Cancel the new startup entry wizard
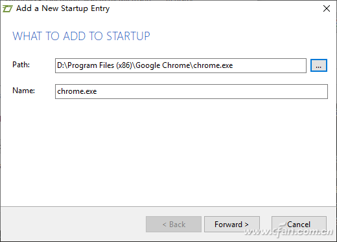Image resolution: width=337 pixels, height=242 pixels. 299,225
